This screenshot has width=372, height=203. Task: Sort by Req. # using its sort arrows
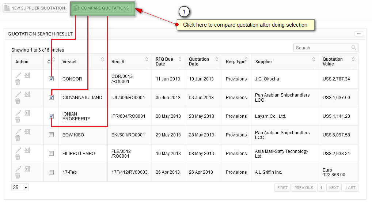pos(147,59)
